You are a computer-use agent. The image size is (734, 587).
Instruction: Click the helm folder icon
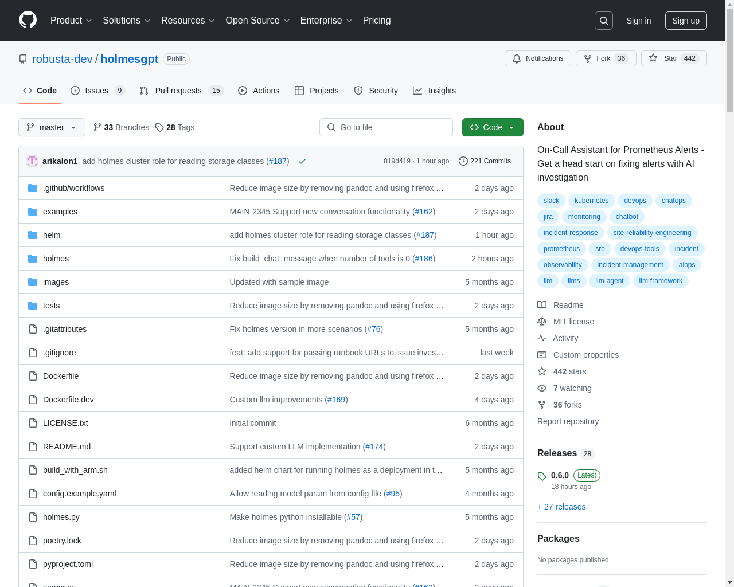click(x=33, y=235)
